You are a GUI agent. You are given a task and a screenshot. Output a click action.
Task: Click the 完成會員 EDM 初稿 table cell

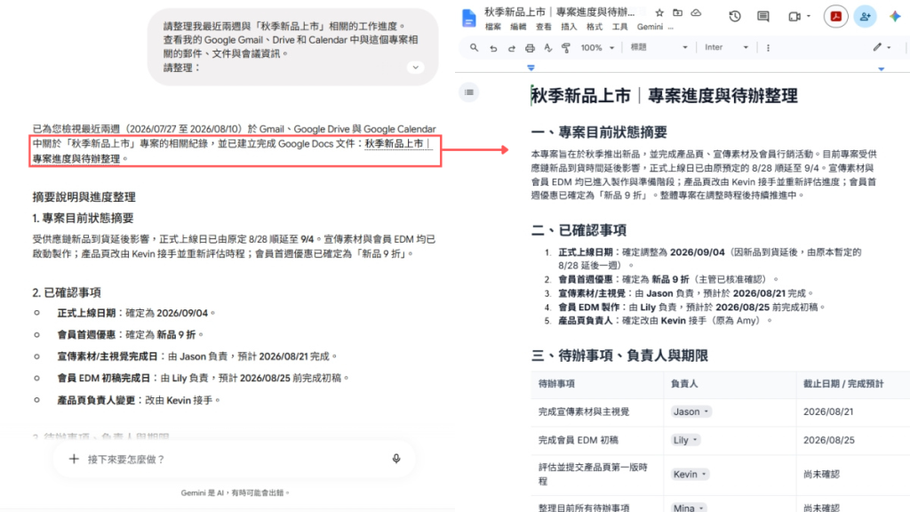[597, 441]
